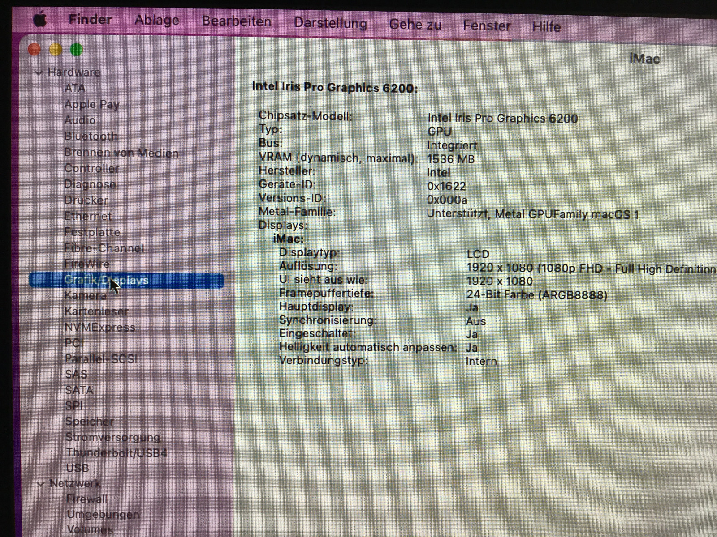717x537 pixels.
Task: Select ATA in the sidebar
Action: click(x=75, y=88)
